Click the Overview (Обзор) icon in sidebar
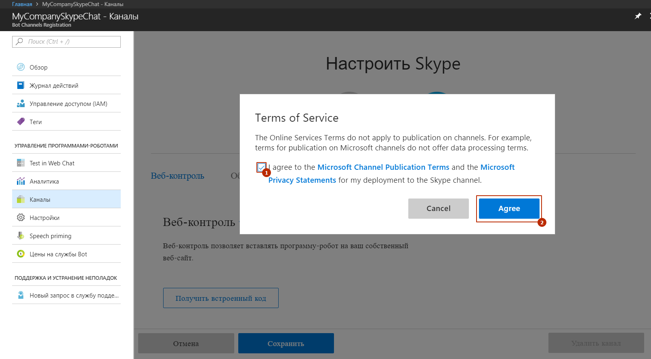Viewport: 651px width, 359px height. pyautogui.click(x=21, y=67)
